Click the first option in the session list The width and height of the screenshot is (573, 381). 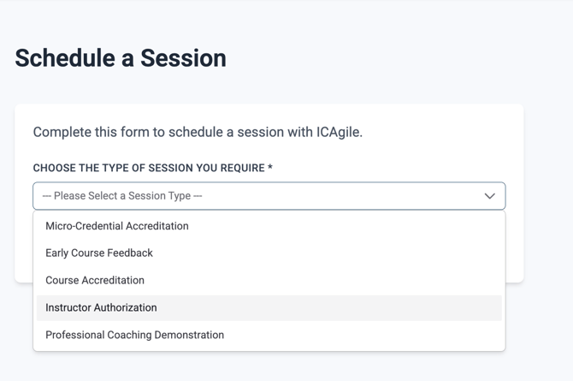(117, 226)
